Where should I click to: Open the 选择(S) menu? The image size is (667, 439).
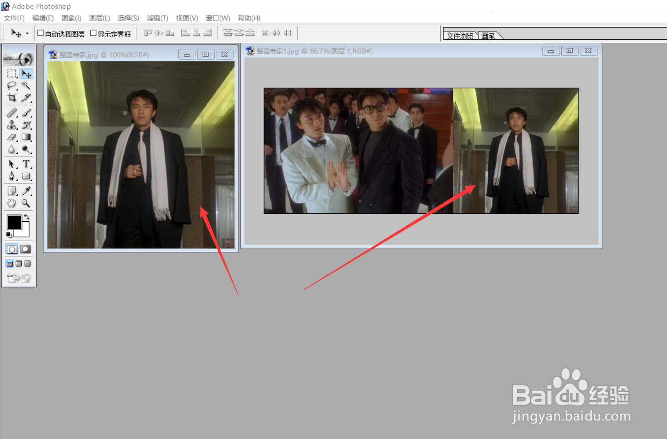[x=128, y=18]
